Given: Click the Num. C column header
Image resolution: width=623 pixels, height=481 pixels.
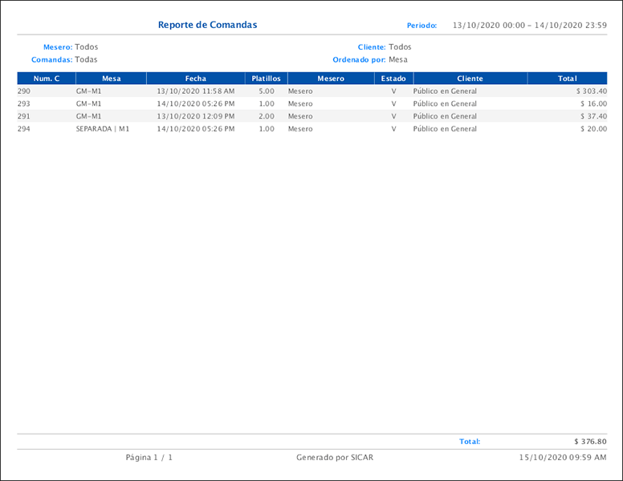Looking at the screenshot, I should point(47,79).
